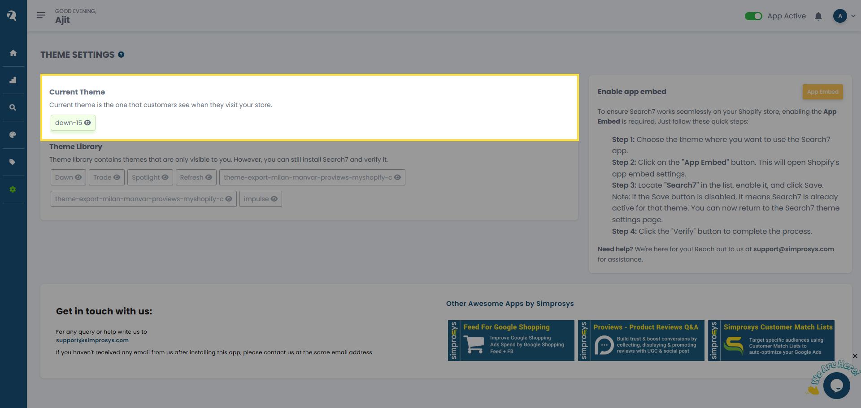The width and height of the screenshot is (861, 408).
Task: Open the settings gear sidebar icon
Action: [x=13, y=189]
